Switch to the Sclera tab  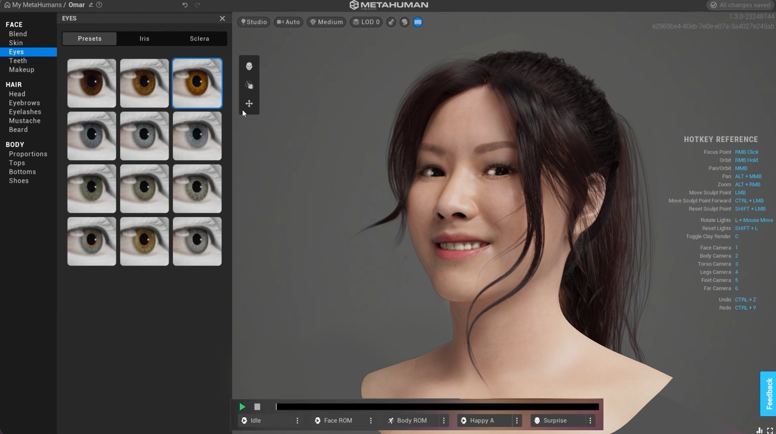point(199,39)
